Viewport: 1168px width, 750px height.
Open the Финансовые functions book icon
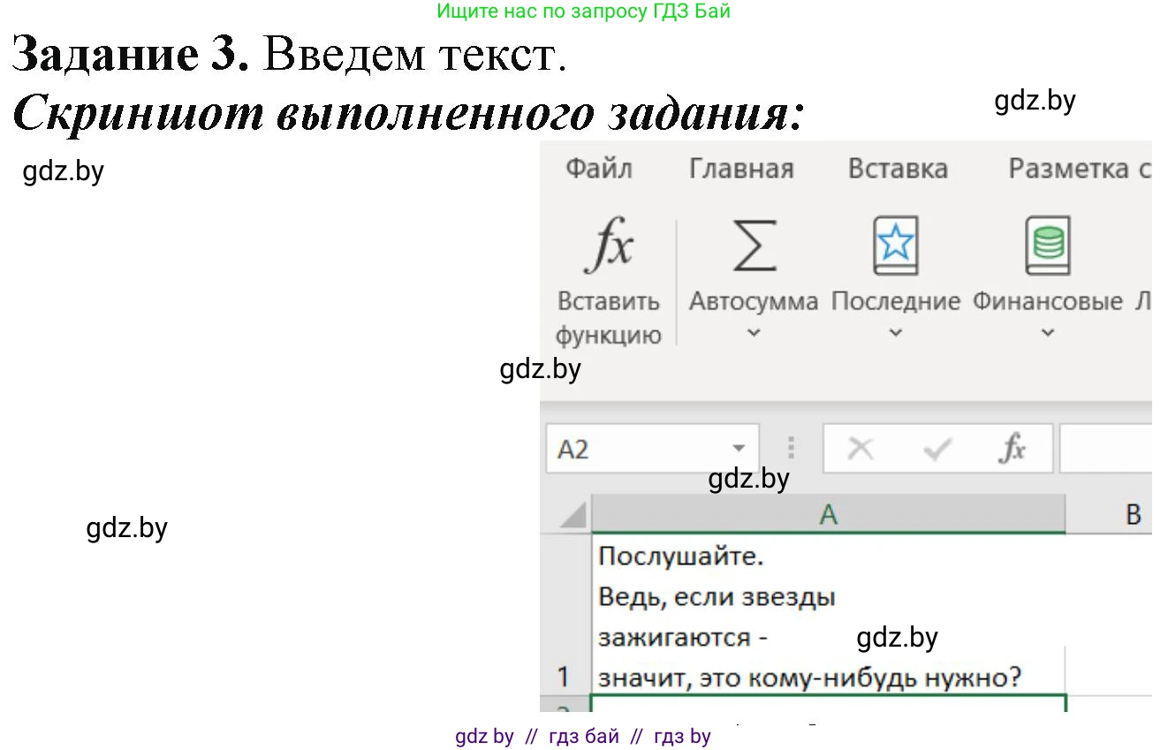(x=1047, y=246)
